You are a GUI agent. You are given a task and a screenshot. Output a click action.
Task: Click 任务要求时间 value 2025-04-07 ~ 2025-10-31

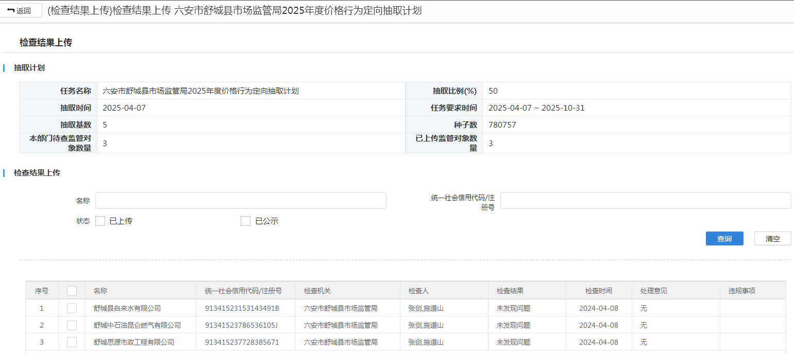click(536, 108)
